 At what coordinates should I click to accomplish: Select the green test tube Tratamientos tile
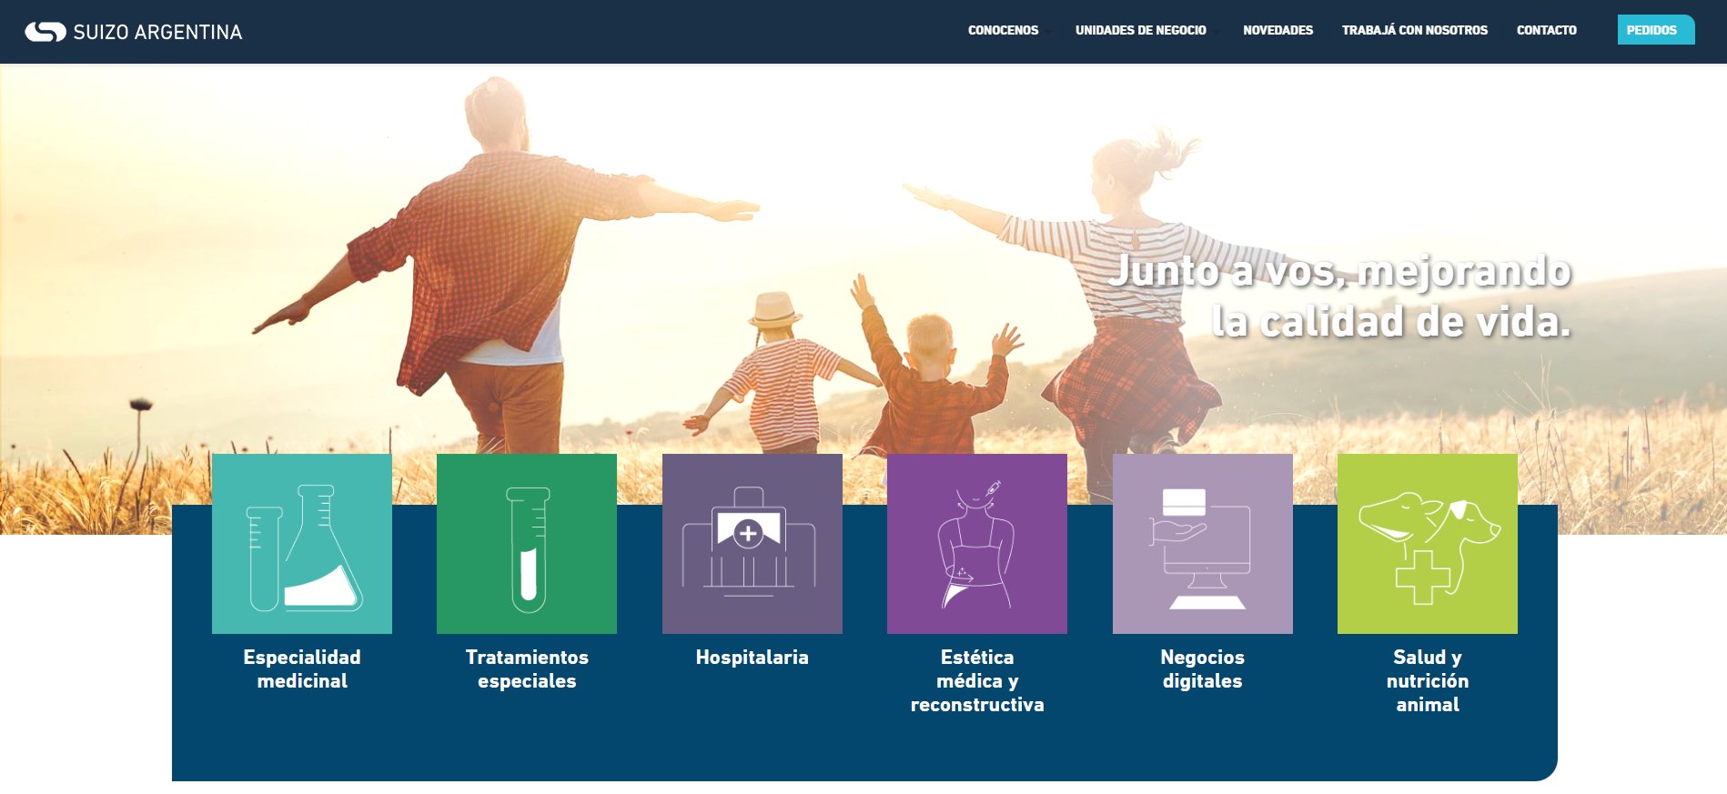[x=527, y=544]
